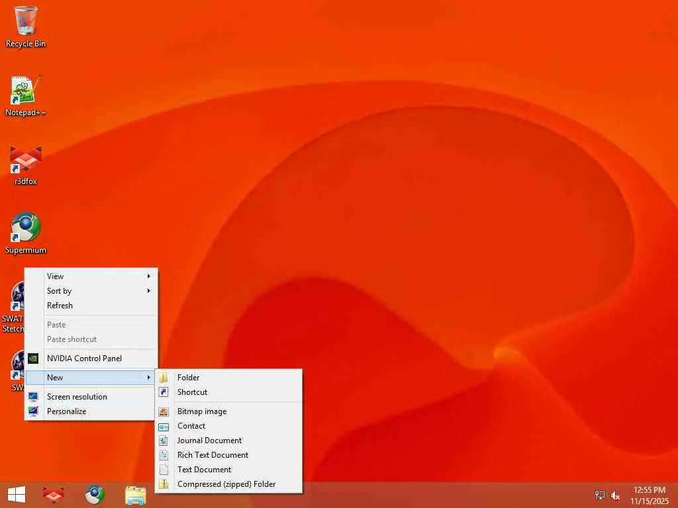678x508 pixels.
Task: Click the yellow Folder icon in New submenu
Action: point(164,378)
